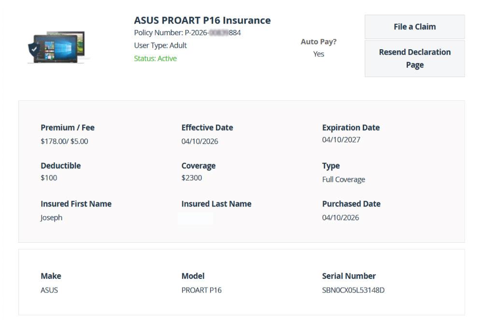Click the green Status: Active text
The image size is (483, 320).
[x=156, y=58]
